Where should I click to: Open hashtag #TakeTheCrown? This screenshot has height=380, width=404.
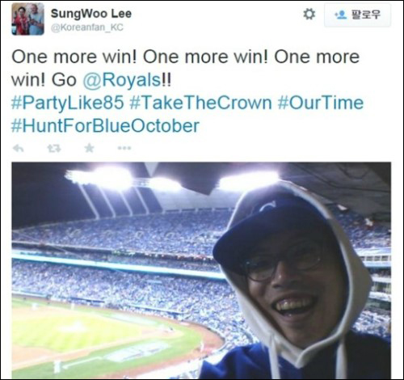click(x=200, y=103)
